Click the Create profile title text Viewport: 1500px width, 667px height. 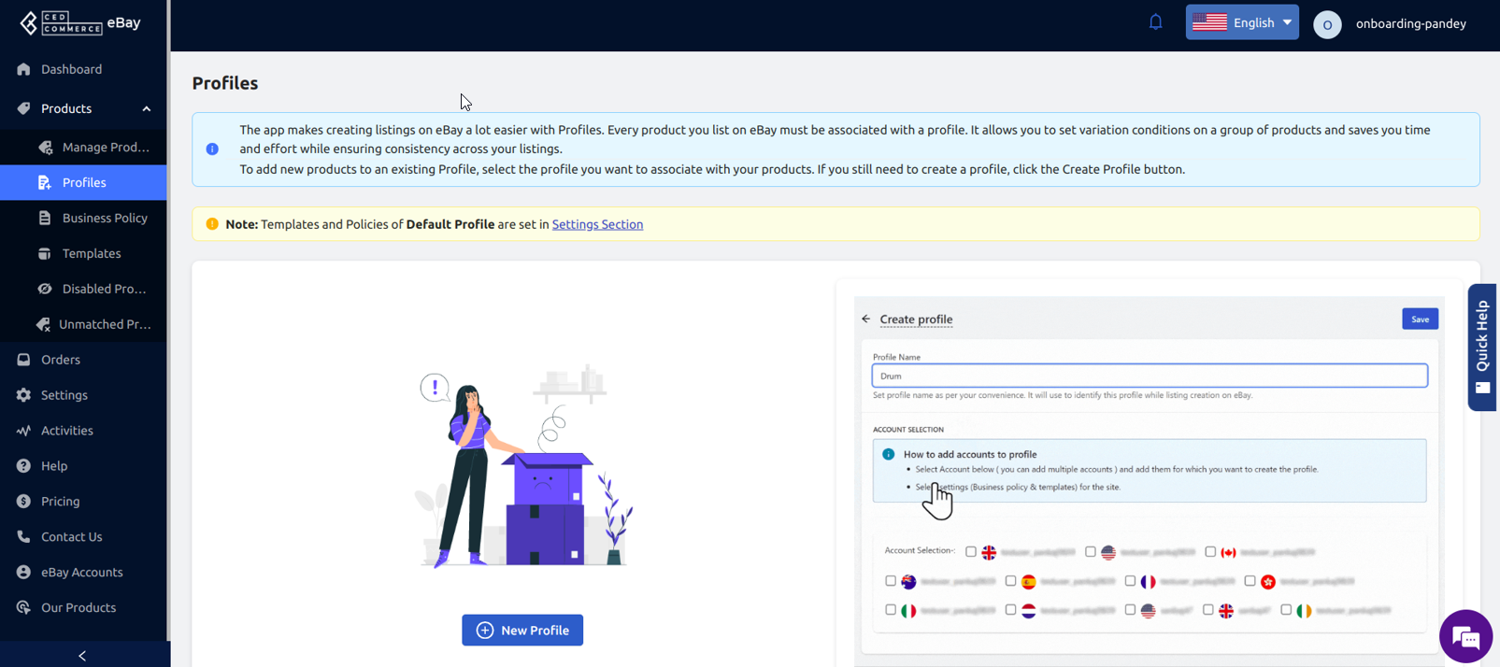tap(916, 319)
